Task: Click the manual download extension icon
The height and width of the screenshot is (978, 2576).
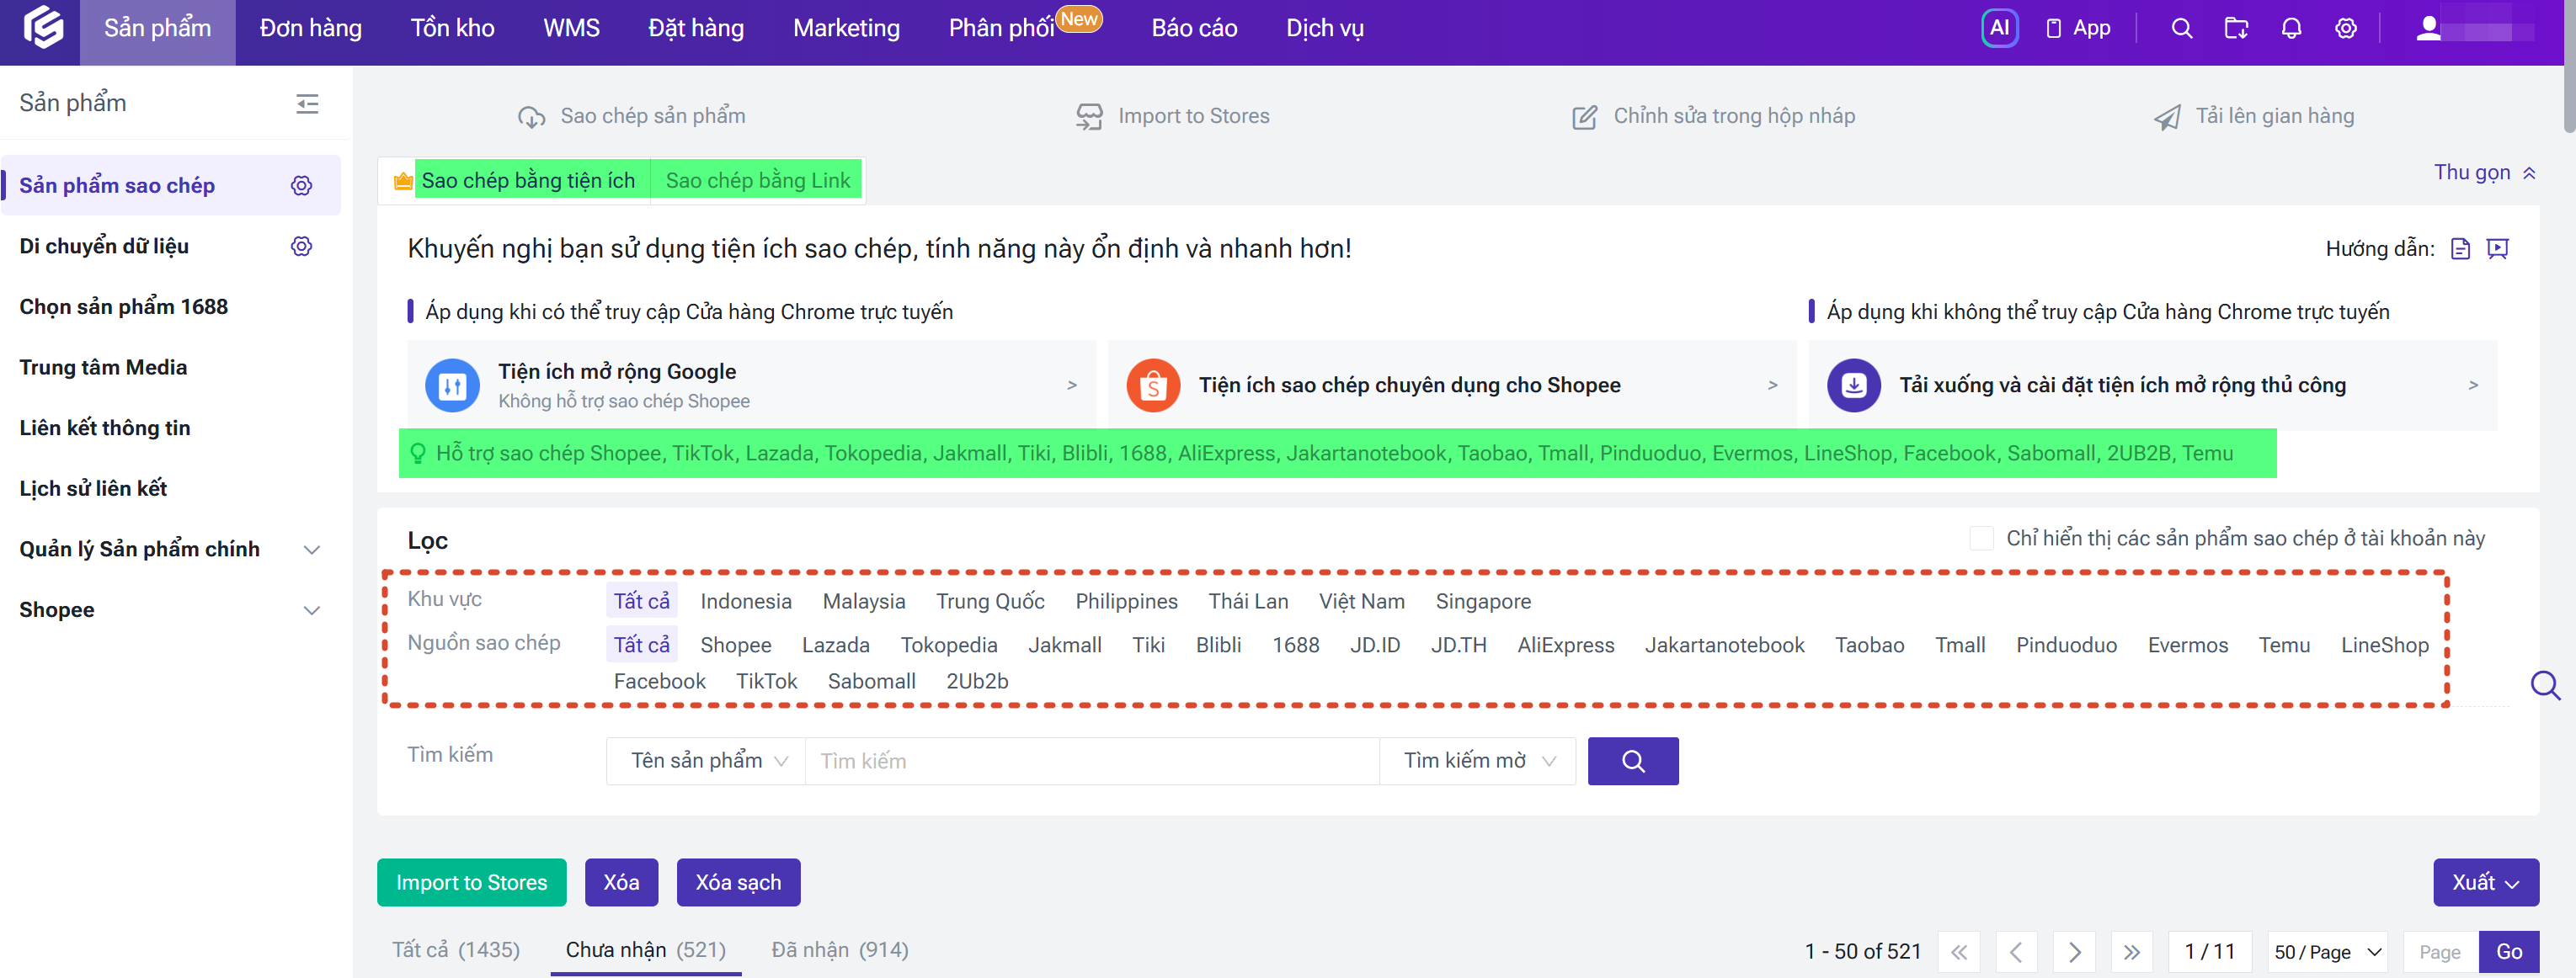Action: (1853, 385)
